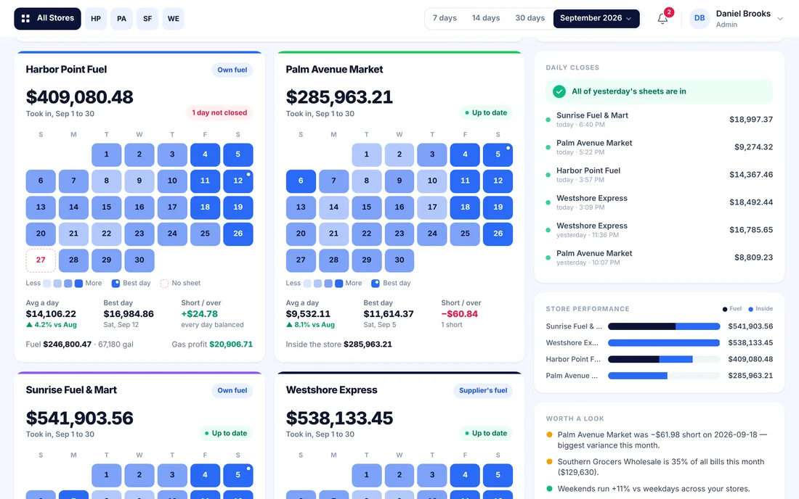The image size is (799, 499).
Task: Click the −$60.84 short/over value
Action: click(459, 314)
